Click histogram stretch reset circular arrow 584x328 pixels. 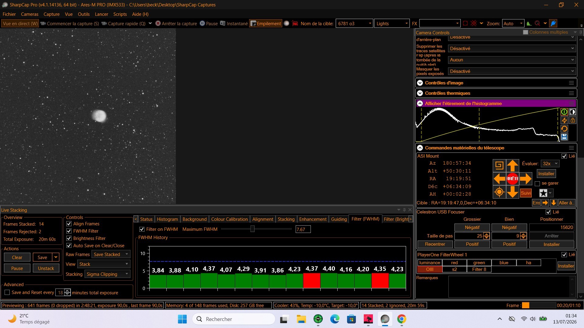click(x=564, y=129)
